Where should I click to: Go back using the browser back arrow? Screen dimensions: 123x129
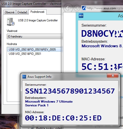tap(68, 8)
